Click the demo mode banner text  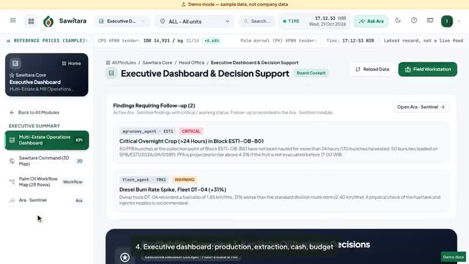tap(238, 4)
